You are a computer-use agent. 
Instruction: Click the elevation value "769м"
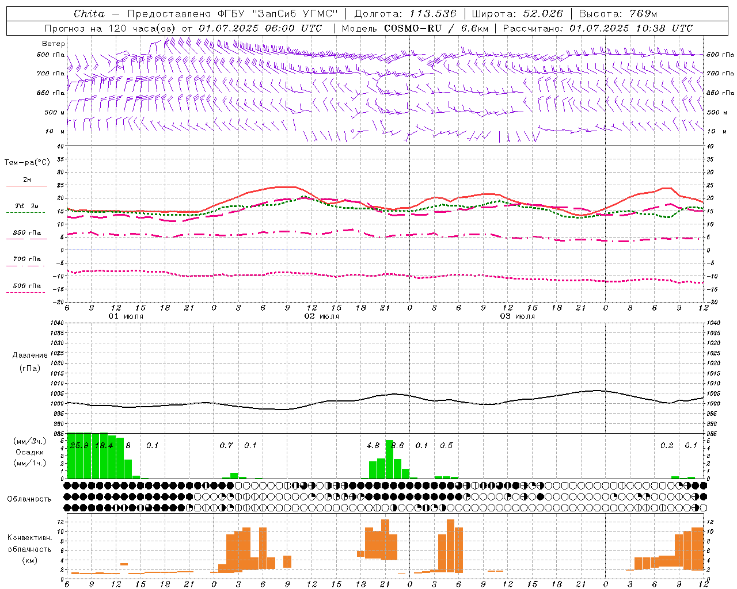(644, 14)
